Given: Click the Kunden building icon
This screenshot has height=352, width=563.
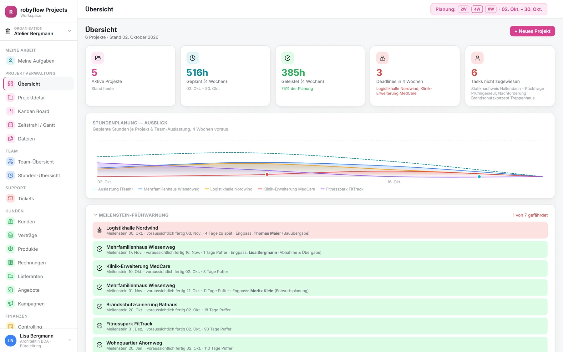Looking at the screenshot, I should pos(11,222).
